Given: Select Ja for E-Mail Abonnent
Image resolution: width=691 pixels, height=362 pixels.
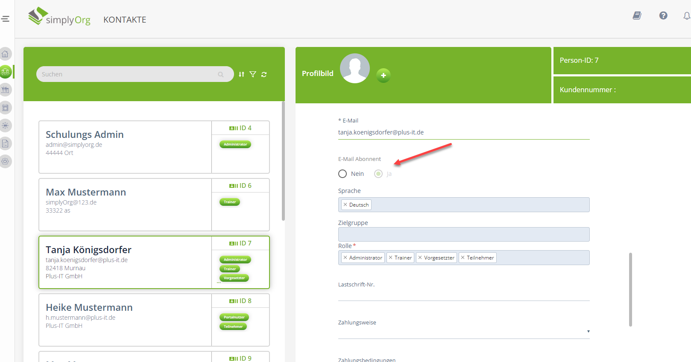Looking at the screenshot, I should tap(378, 174).
